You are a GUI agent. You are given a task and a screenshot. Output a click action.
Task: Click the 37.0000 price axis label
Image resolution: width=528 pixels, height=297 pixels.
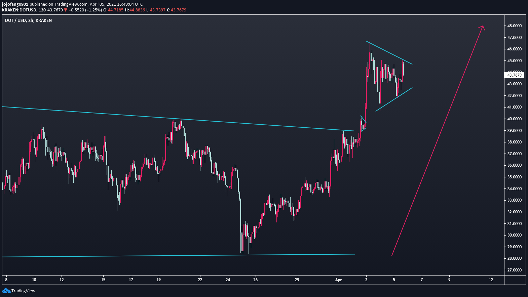click(x=515, y=154)
